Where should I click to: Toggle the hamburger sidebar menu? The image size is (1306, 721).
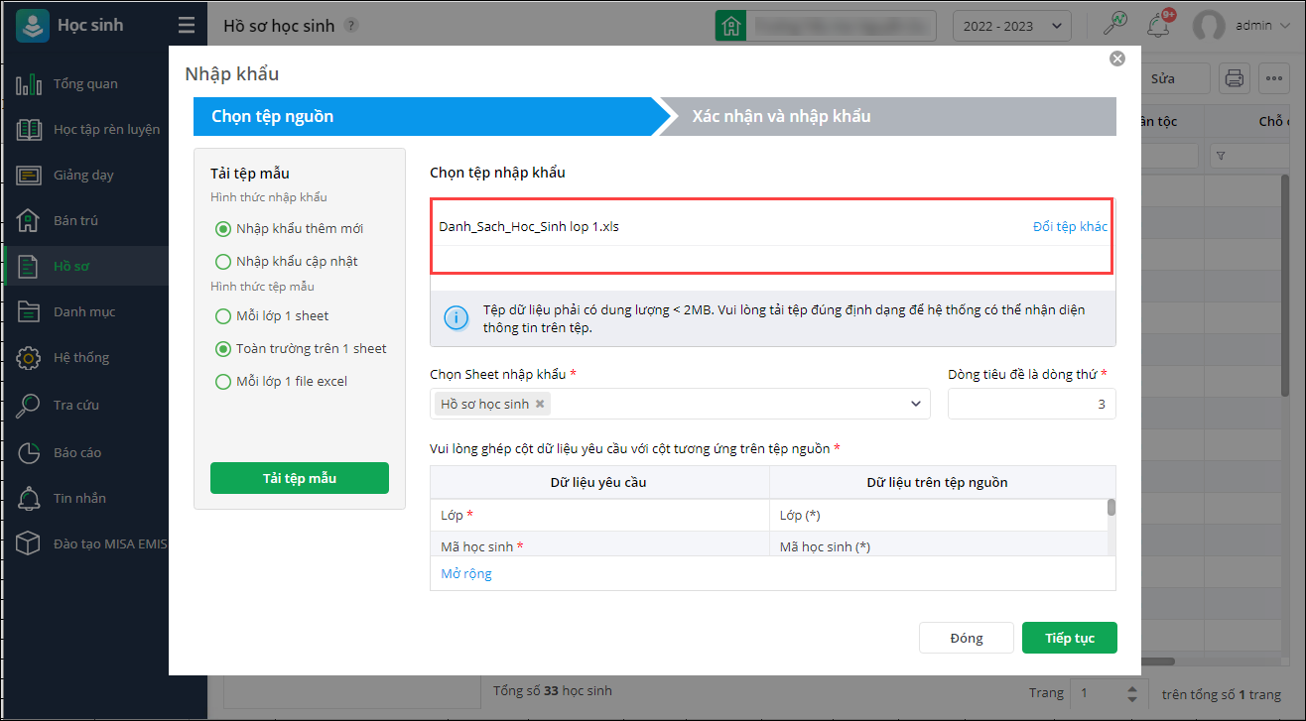click(186, 25)
